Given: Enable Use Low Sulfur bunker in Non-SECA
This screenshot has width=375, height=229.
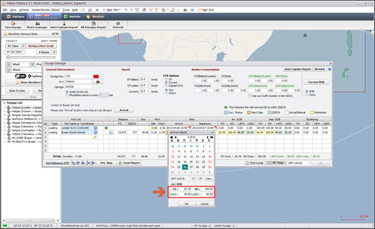Looking at the screenshot, I should click(x=250, y=96).
